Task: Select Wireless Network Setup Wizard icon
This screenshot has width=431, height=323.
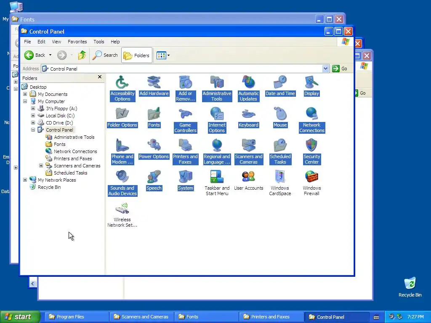Action: click(122, 215)
